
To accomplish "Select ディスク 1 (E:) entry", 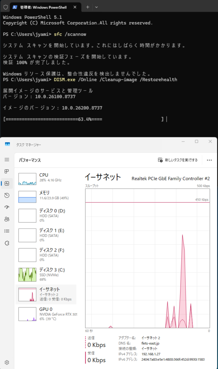I will tap(46, 235).
